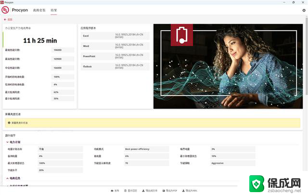Click the export as PDF icon
Screen dimensions: 308x195
pos(164,191)
